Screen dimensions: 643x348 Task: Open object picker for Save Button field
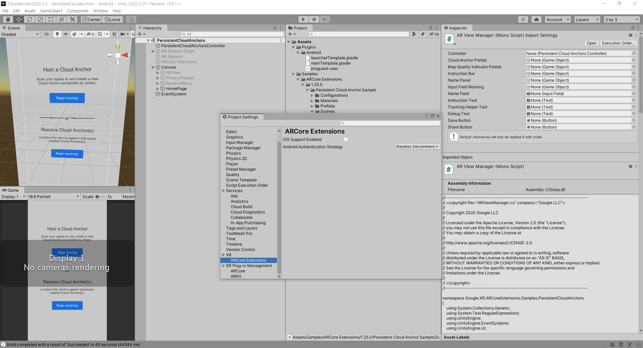pyautogui.click(x=634, y=120)
